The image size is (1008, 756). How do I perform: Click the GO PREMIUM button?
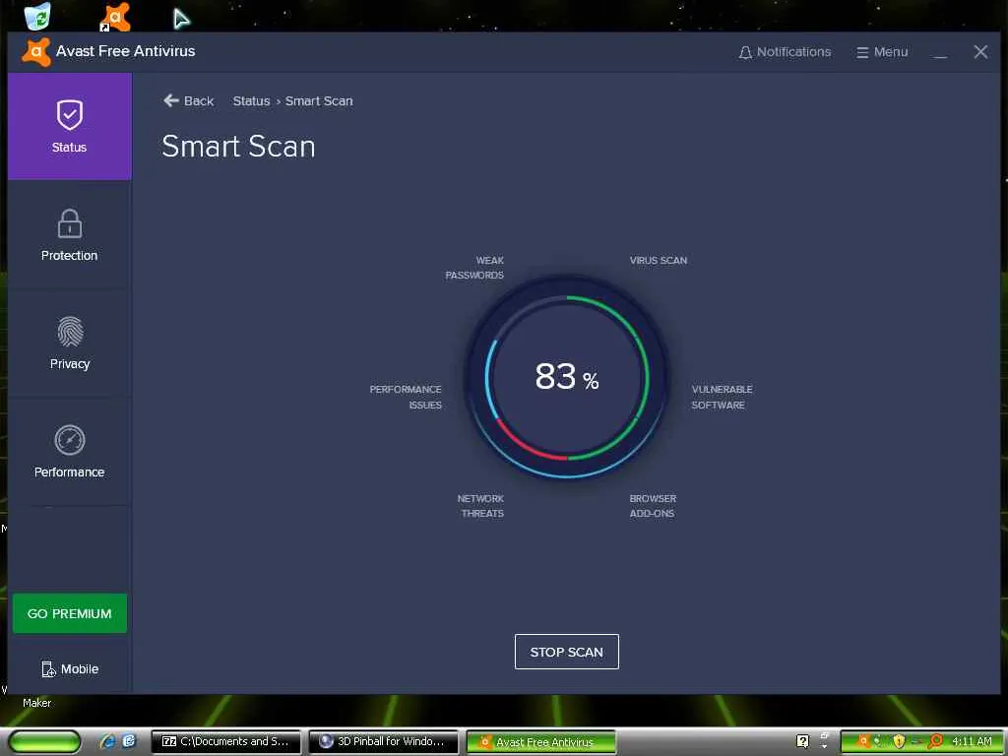(70, 613)
